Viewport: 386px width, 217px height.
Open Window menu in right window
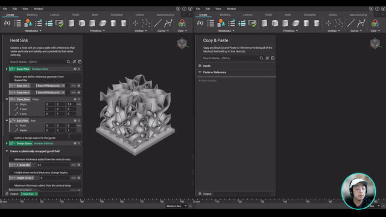pyautogui.click(x=231, y=8)
